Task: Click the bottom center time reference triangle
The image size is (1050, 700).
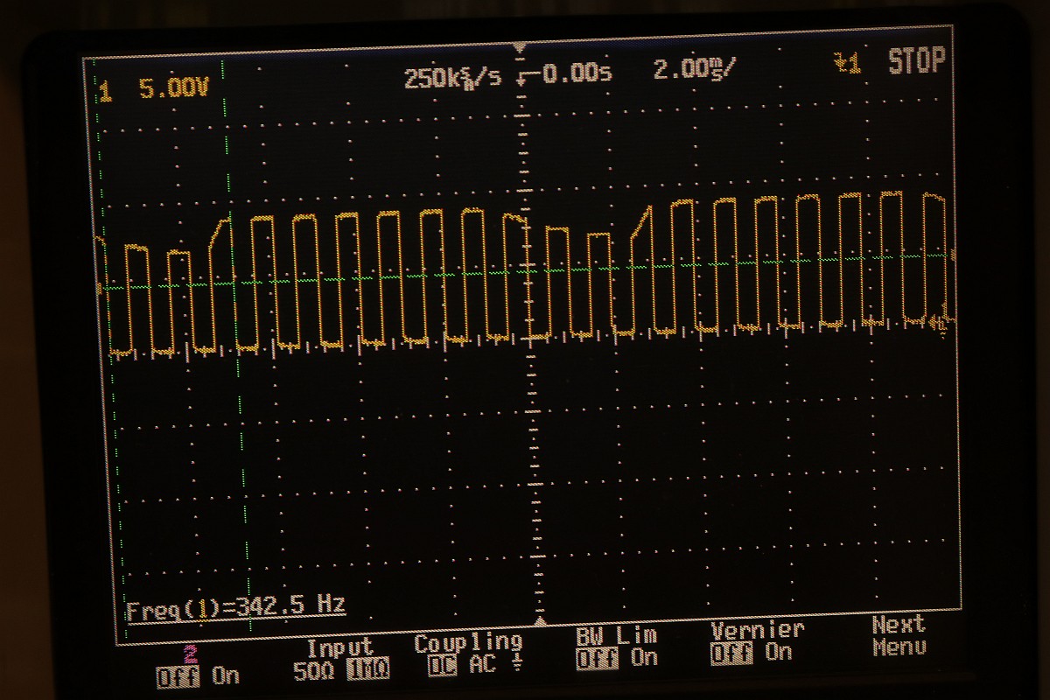Action: point(540,621)
